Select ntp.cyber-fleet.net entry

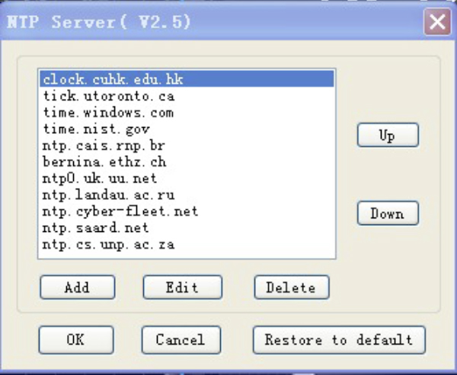pos(187,211)
